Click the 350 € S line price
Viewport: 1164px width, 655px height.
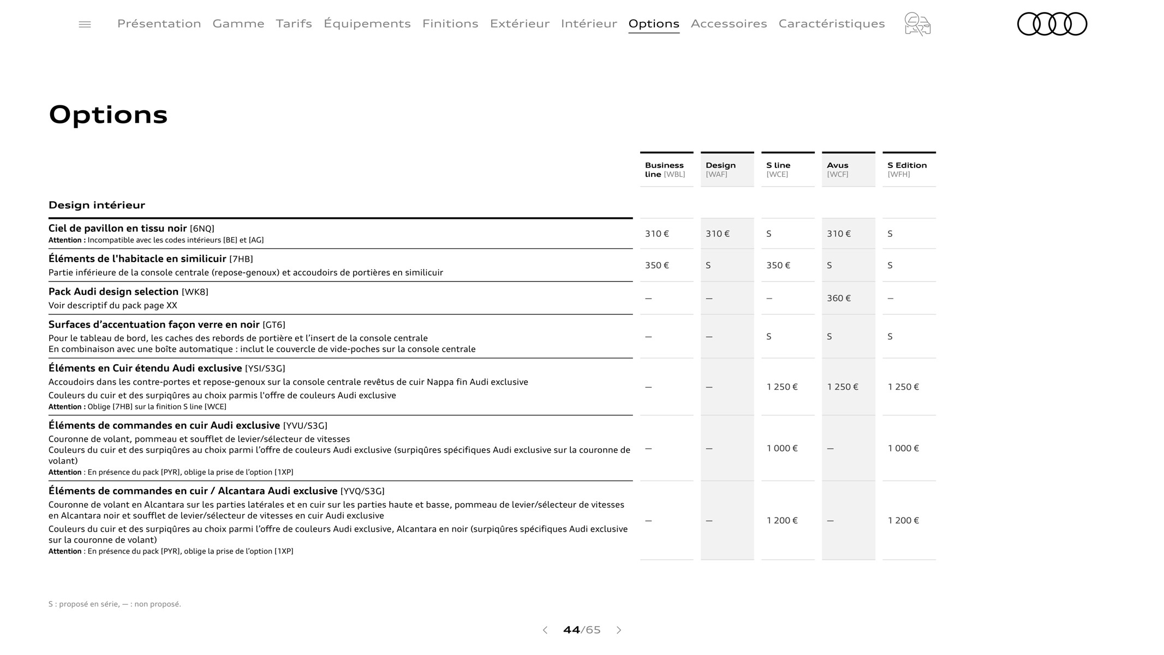pos(778,265)
